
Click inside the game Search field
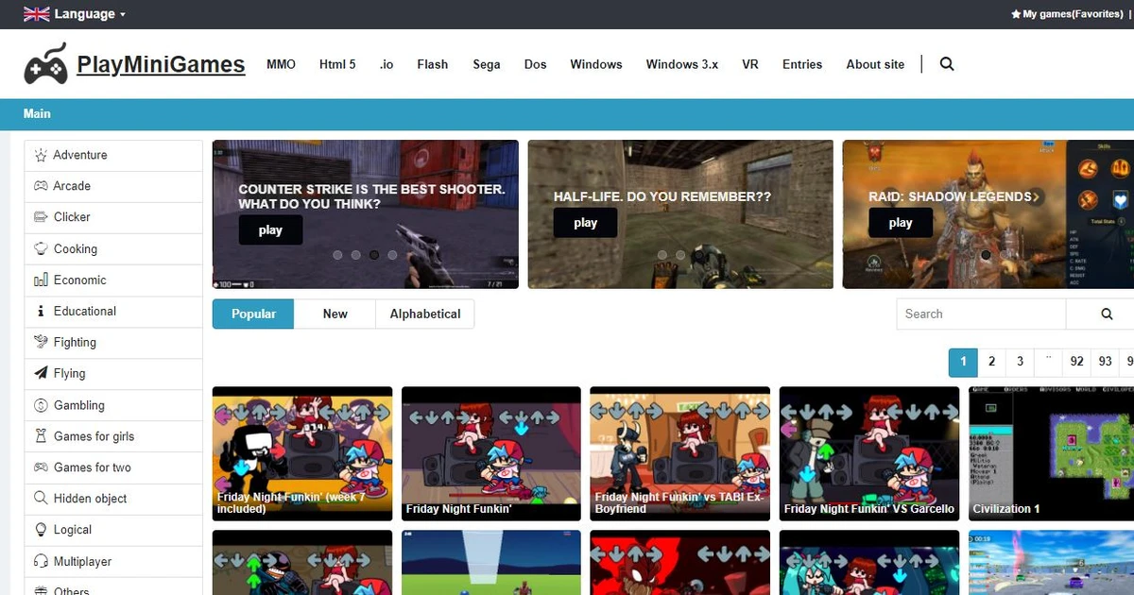978,314
